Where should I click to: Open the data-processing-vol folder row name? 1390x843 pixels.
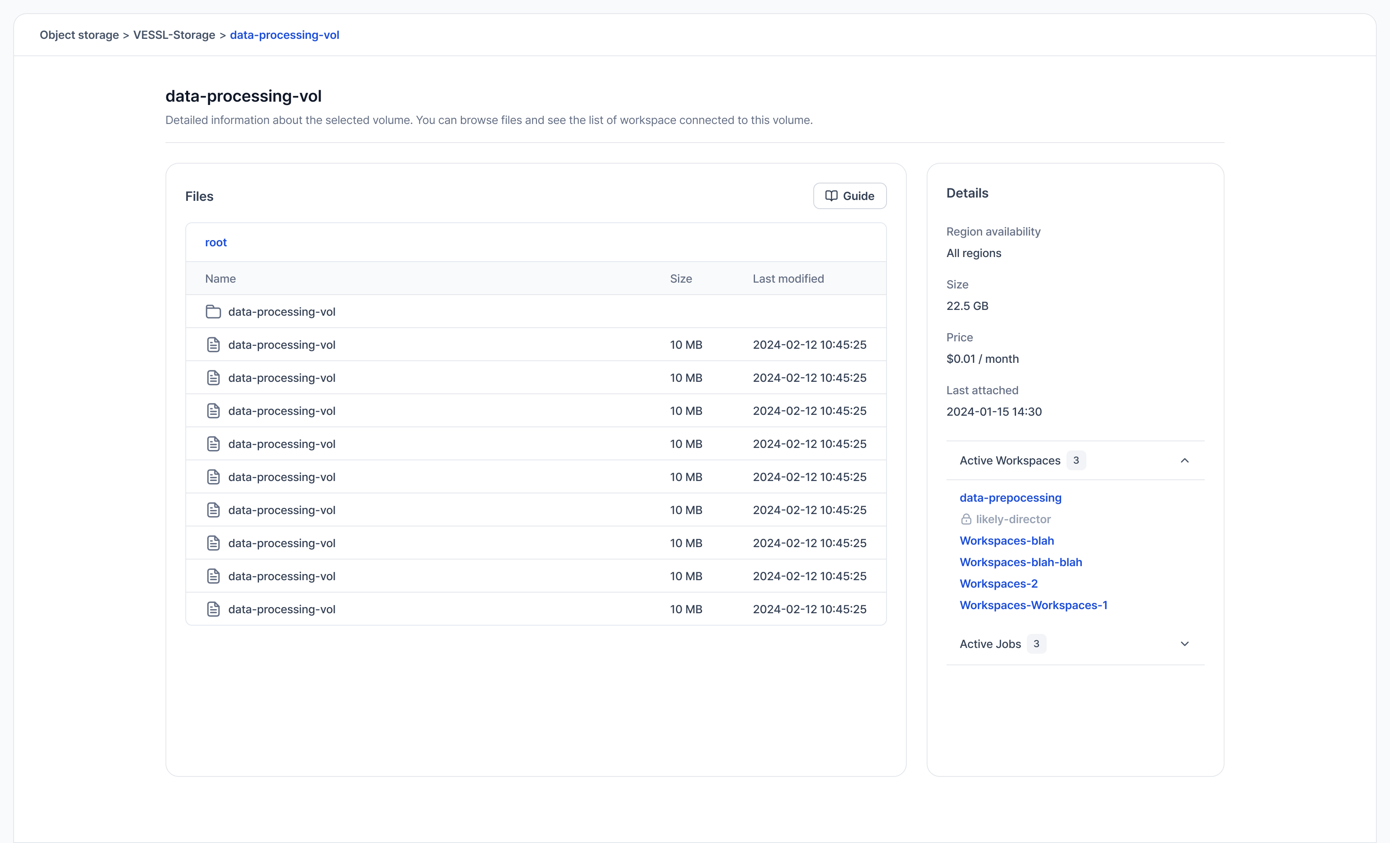pyautogui.click(x=281, y=312)
